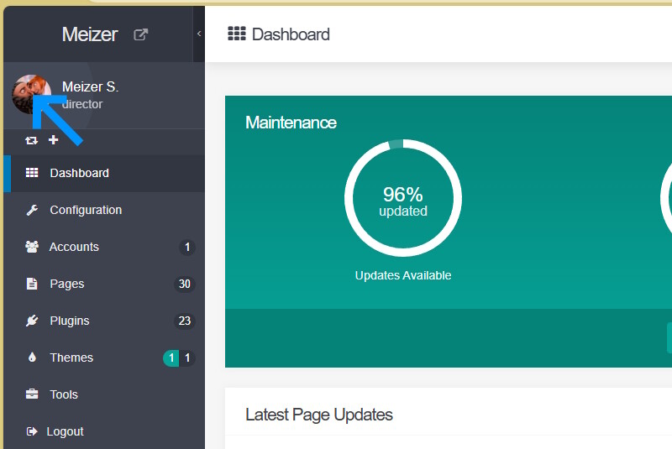Click the 96% updated progress circle
672x449 pixels.
coord(403,198)
